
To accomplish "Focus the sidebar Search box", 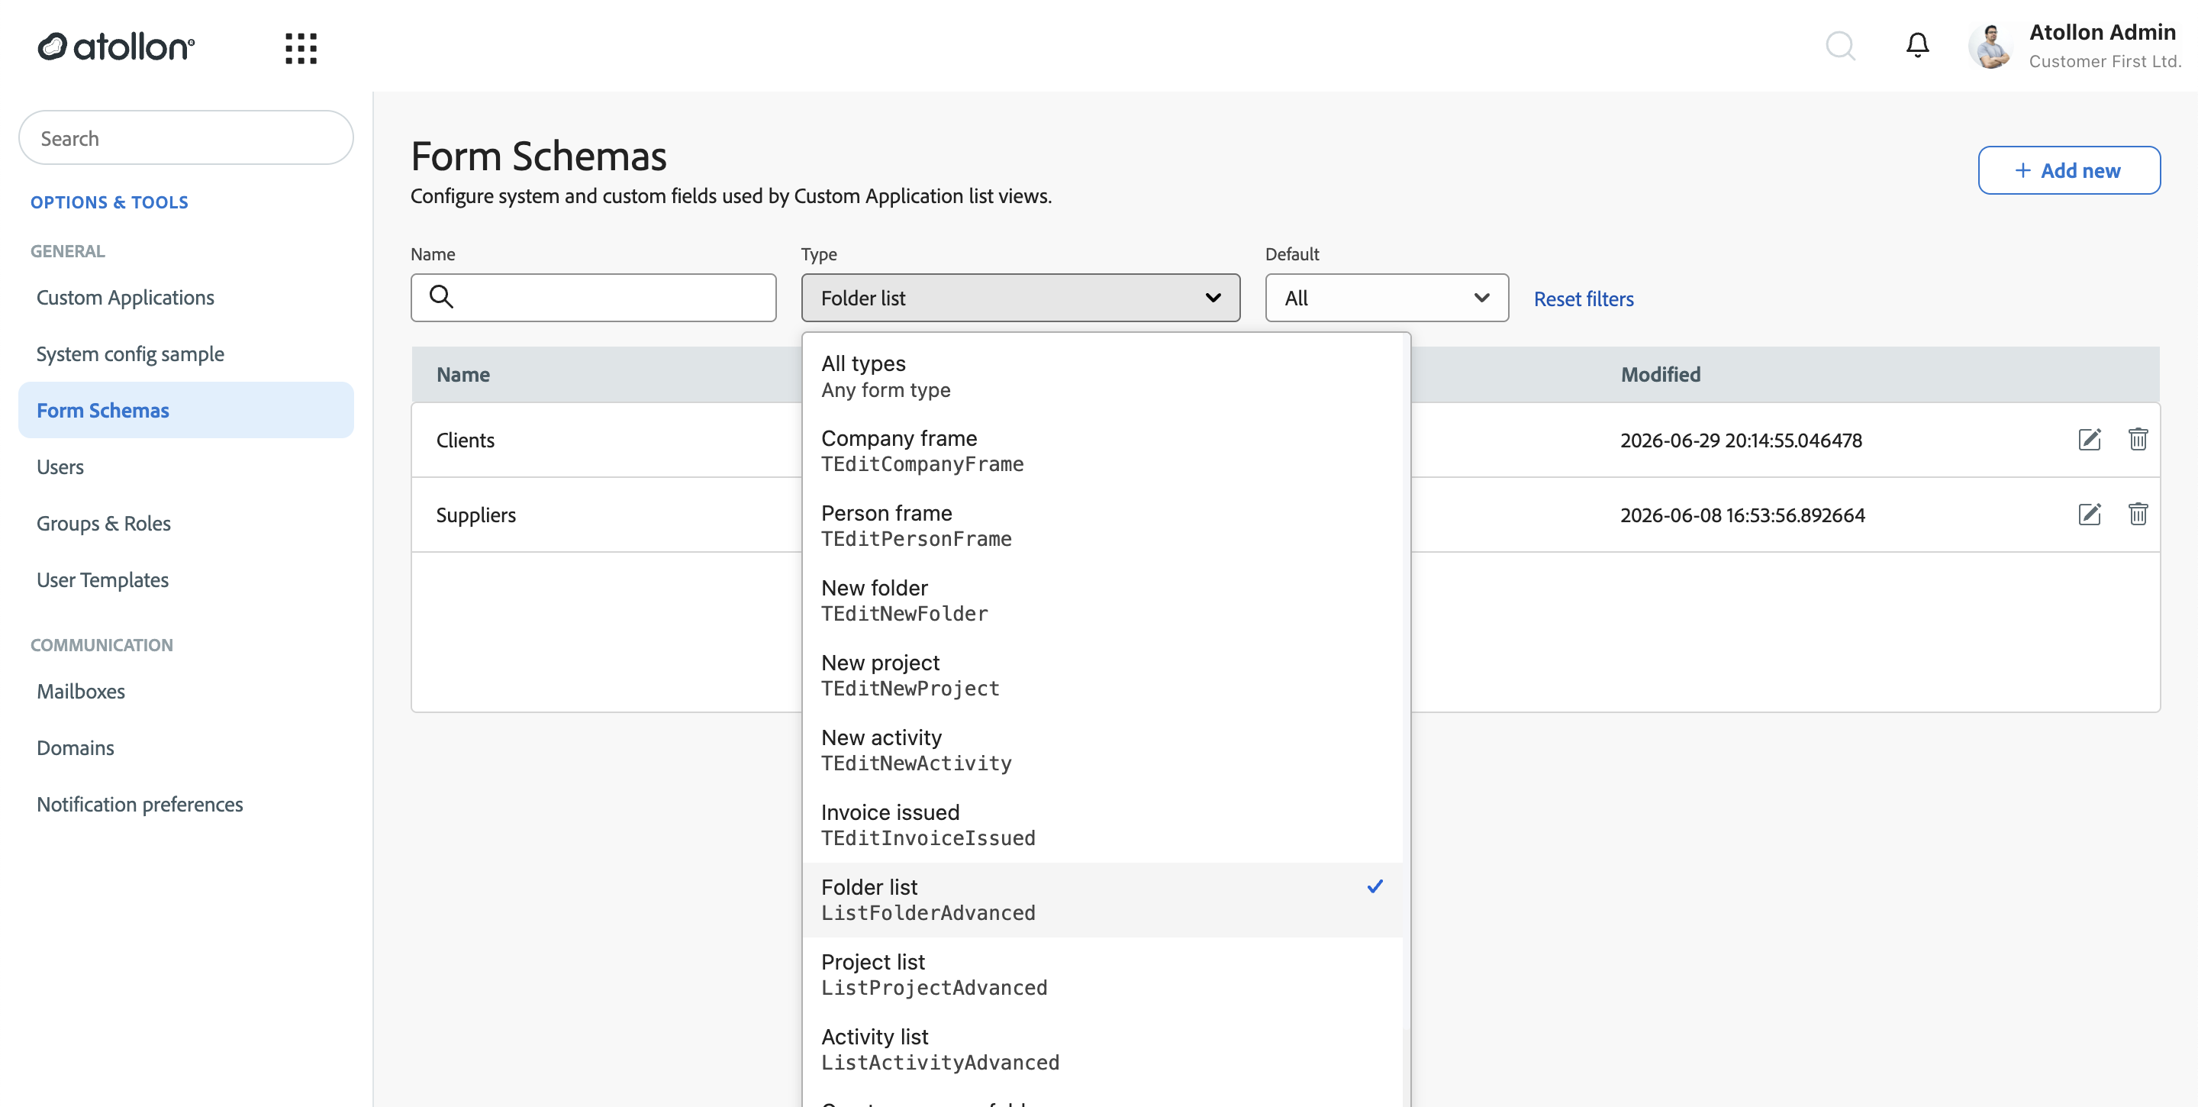I will pyautogui.click(x=186, y=137).
